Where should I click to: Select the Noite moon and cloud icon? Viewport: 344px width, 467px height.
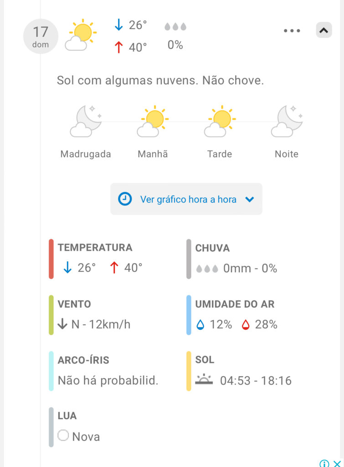pyautogui.click(x=287, y=121)
